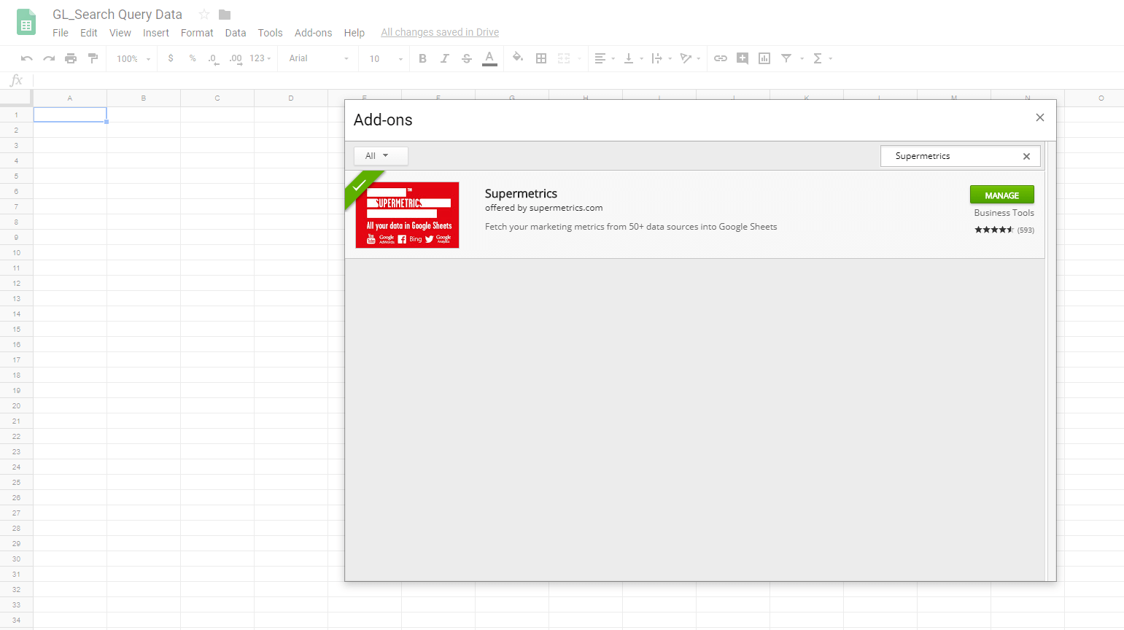Insert a link using the link icon
Viewport: 1124px width, 630px height.
tap(721, 58)
